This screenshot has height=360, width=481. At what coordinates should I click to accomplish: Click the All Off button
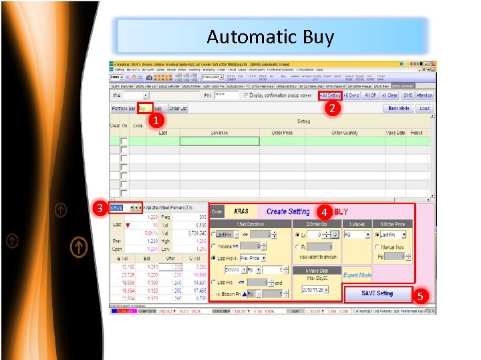[x=370, y=95]
